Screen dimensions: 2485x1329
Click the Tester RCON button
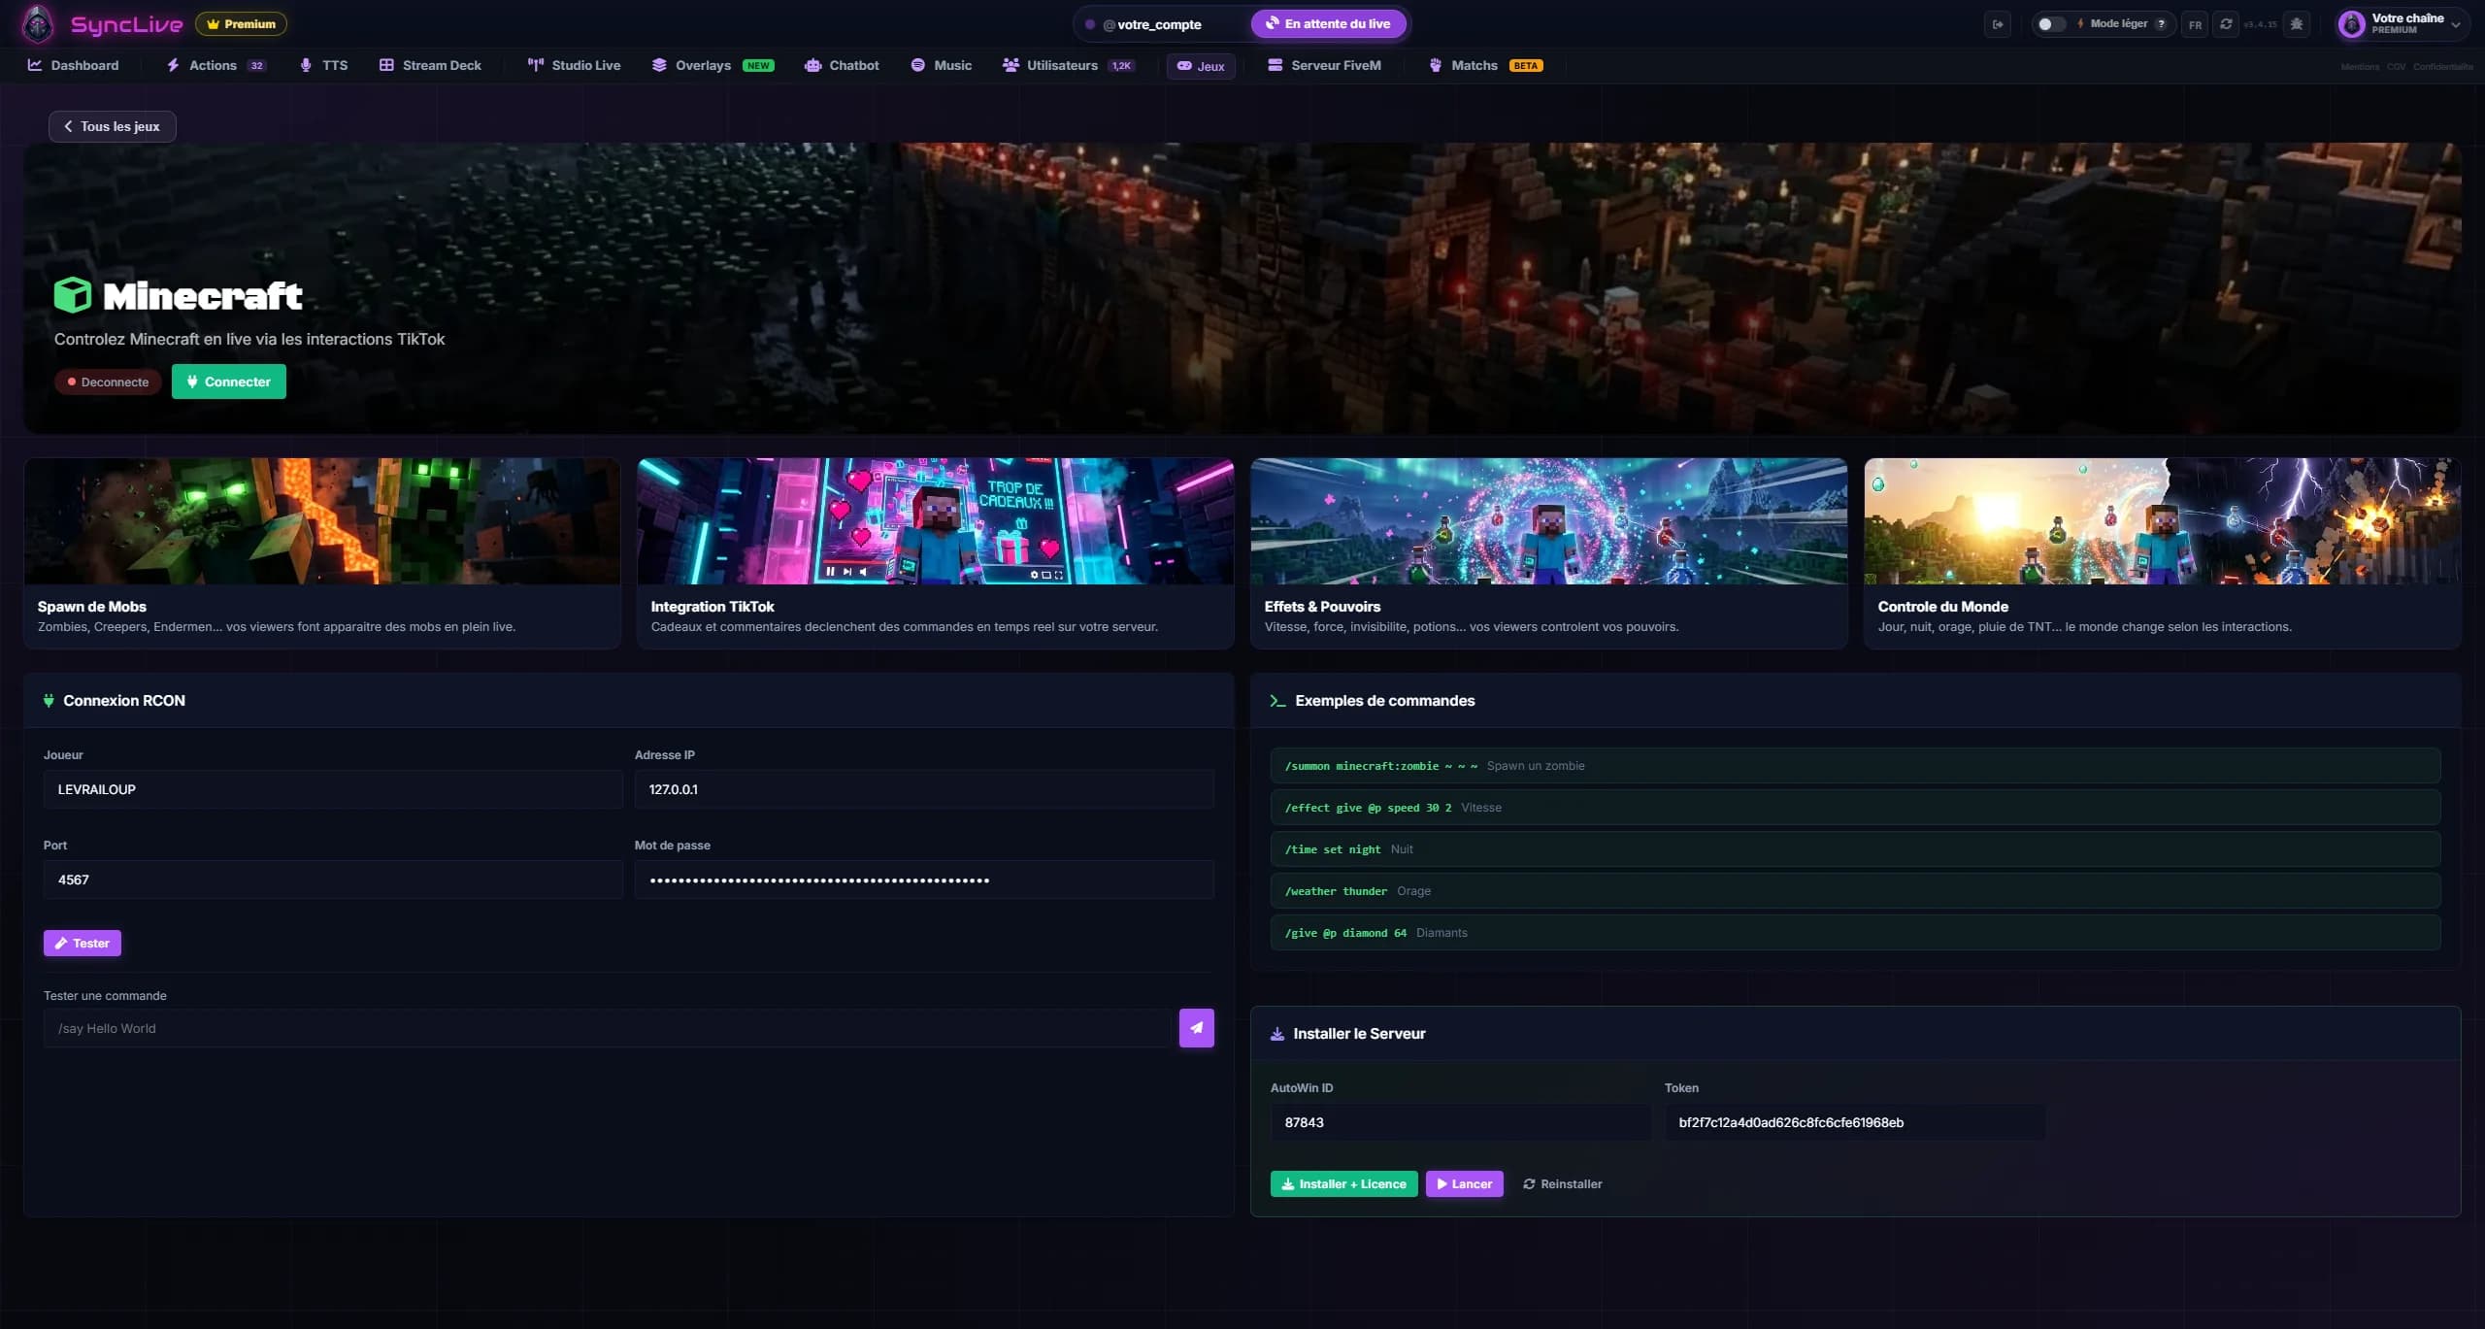pyautogui.click(x=83, y=943)
